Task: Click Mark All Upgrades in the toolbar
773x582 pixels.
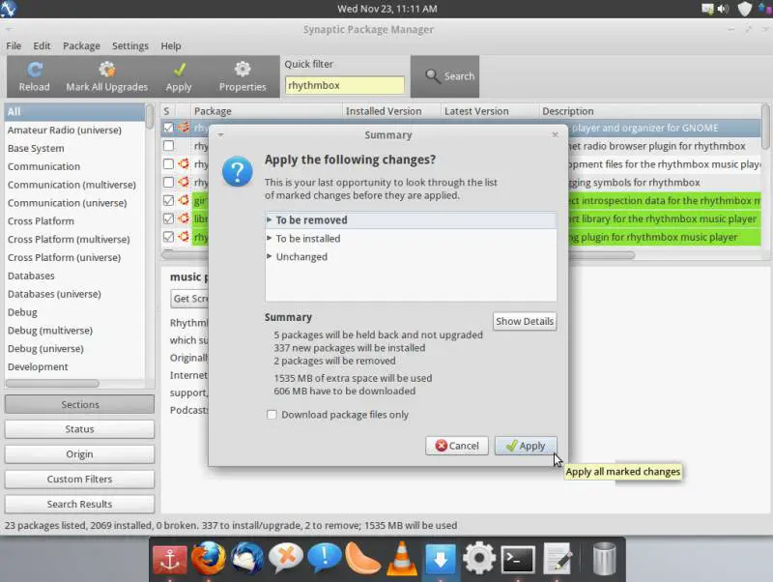Action: pyautogui.click(x=107, y=76)
